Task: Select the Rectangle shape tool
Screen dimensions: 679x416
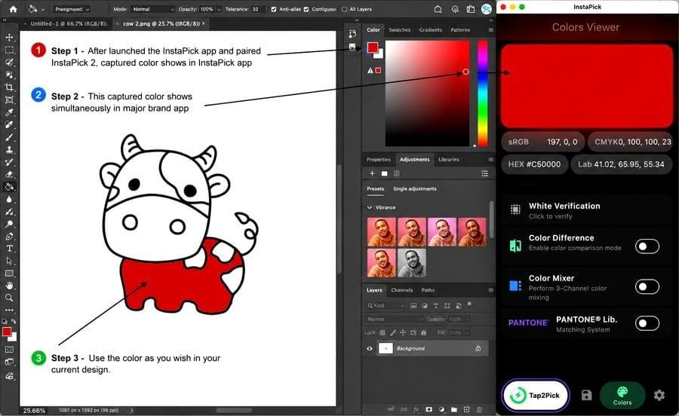Action: [9, 274]
